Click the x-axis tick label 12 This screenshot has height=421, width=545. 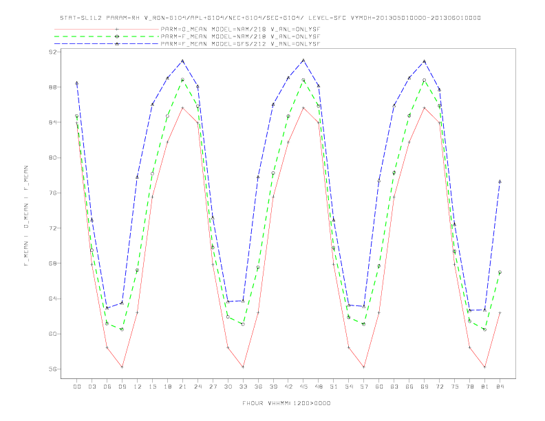[138, 387]
